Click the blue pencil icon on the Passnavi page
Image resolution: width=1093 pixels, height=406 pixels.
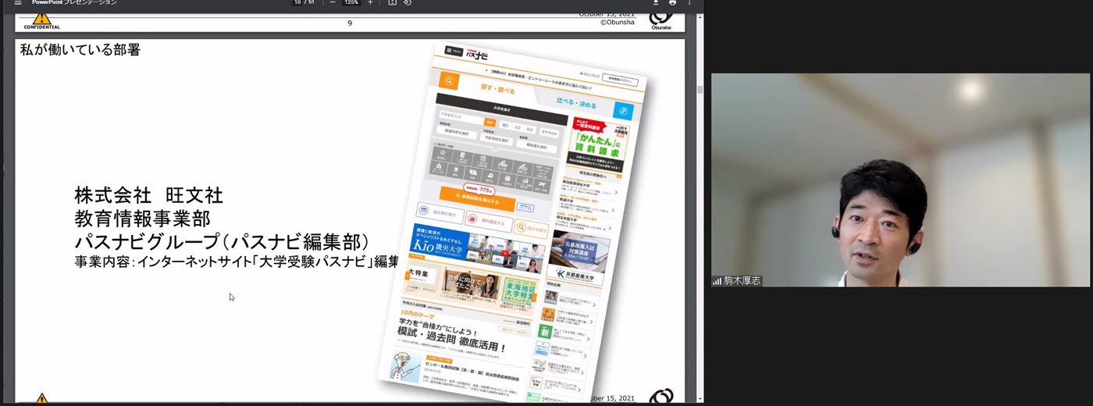[622, 110]
